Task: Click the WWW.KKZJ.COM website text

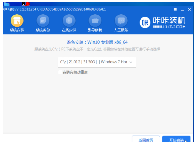Action: pyautogui.click(x=169, y=27)
